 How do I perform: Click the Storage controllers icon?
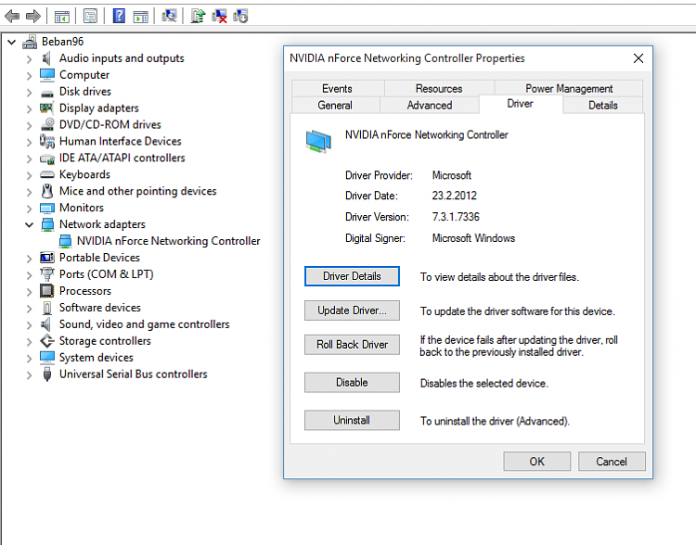coord(47,340)
